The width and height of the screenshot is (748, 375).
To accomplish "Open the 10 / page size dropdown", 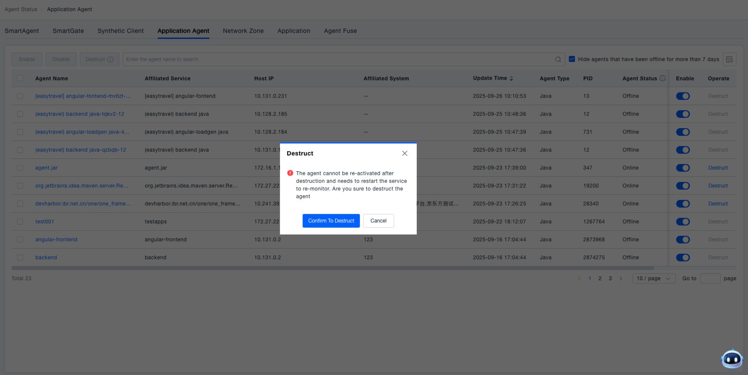I will pyautogui.click(x=654, y=278).
